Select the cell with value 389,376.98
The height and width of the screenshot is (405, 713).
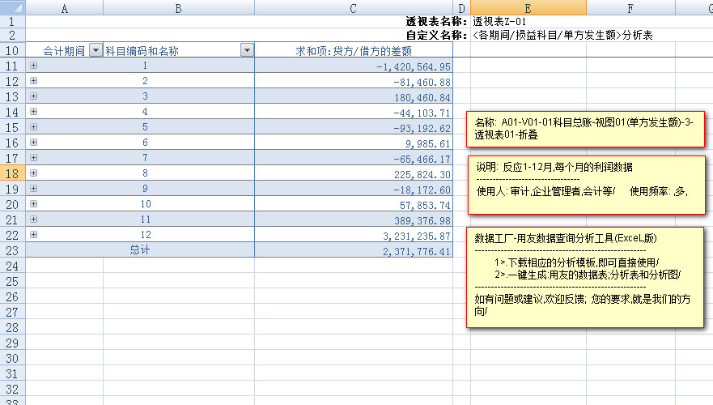(353, 220)
